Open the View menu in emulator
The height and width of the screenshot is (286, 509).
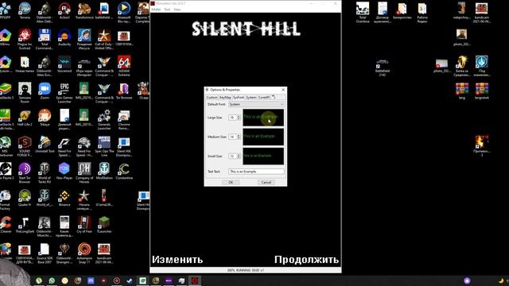177,10
